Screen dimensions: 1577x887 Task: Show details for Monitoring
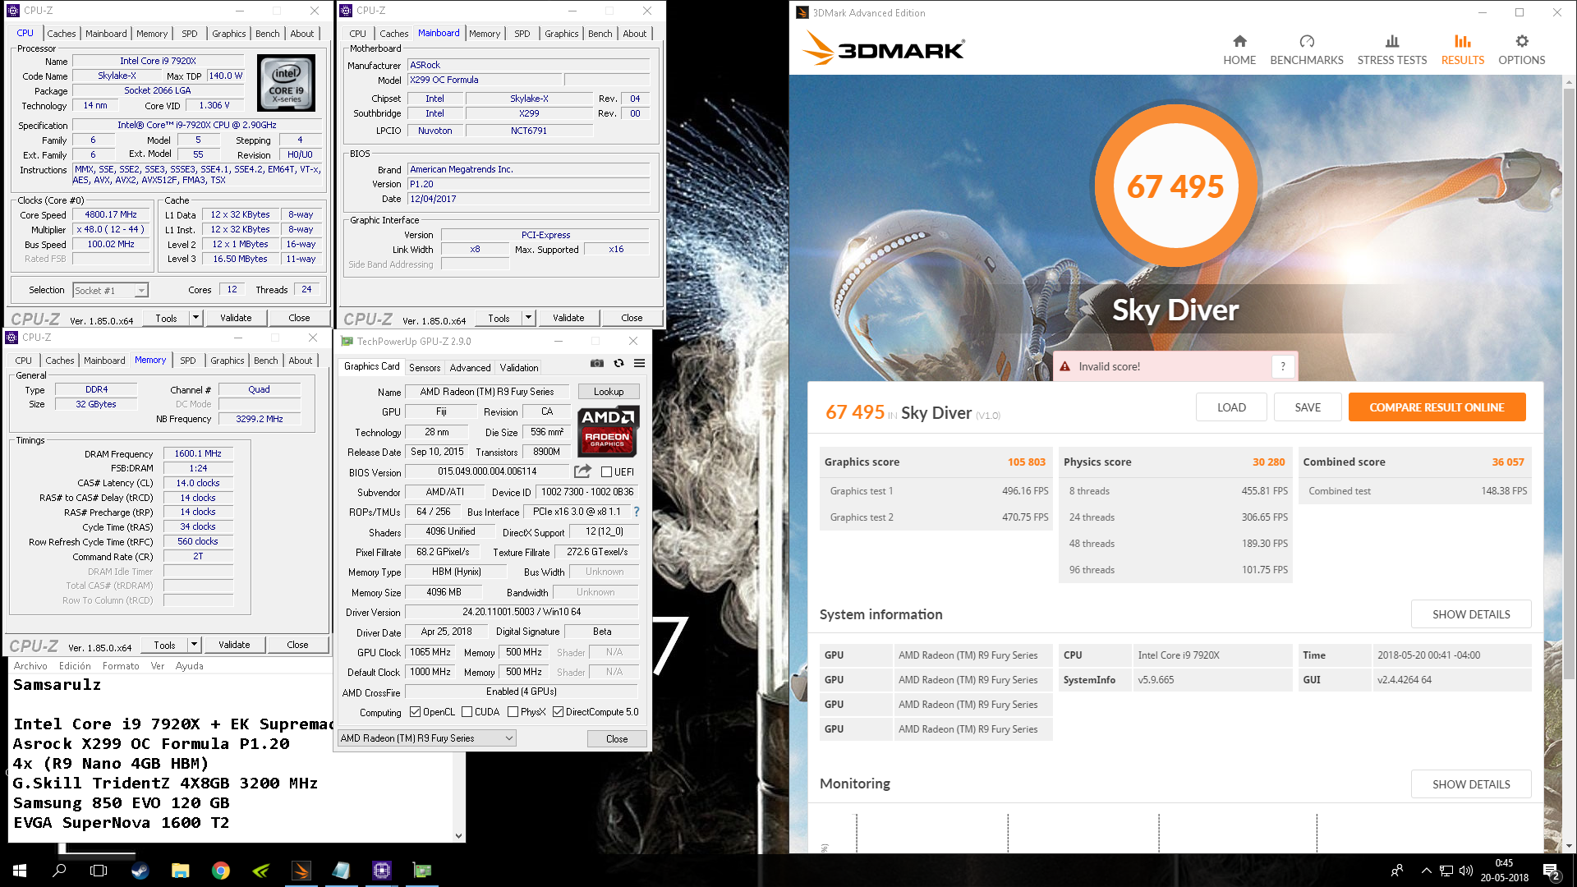click(1471, 784)
